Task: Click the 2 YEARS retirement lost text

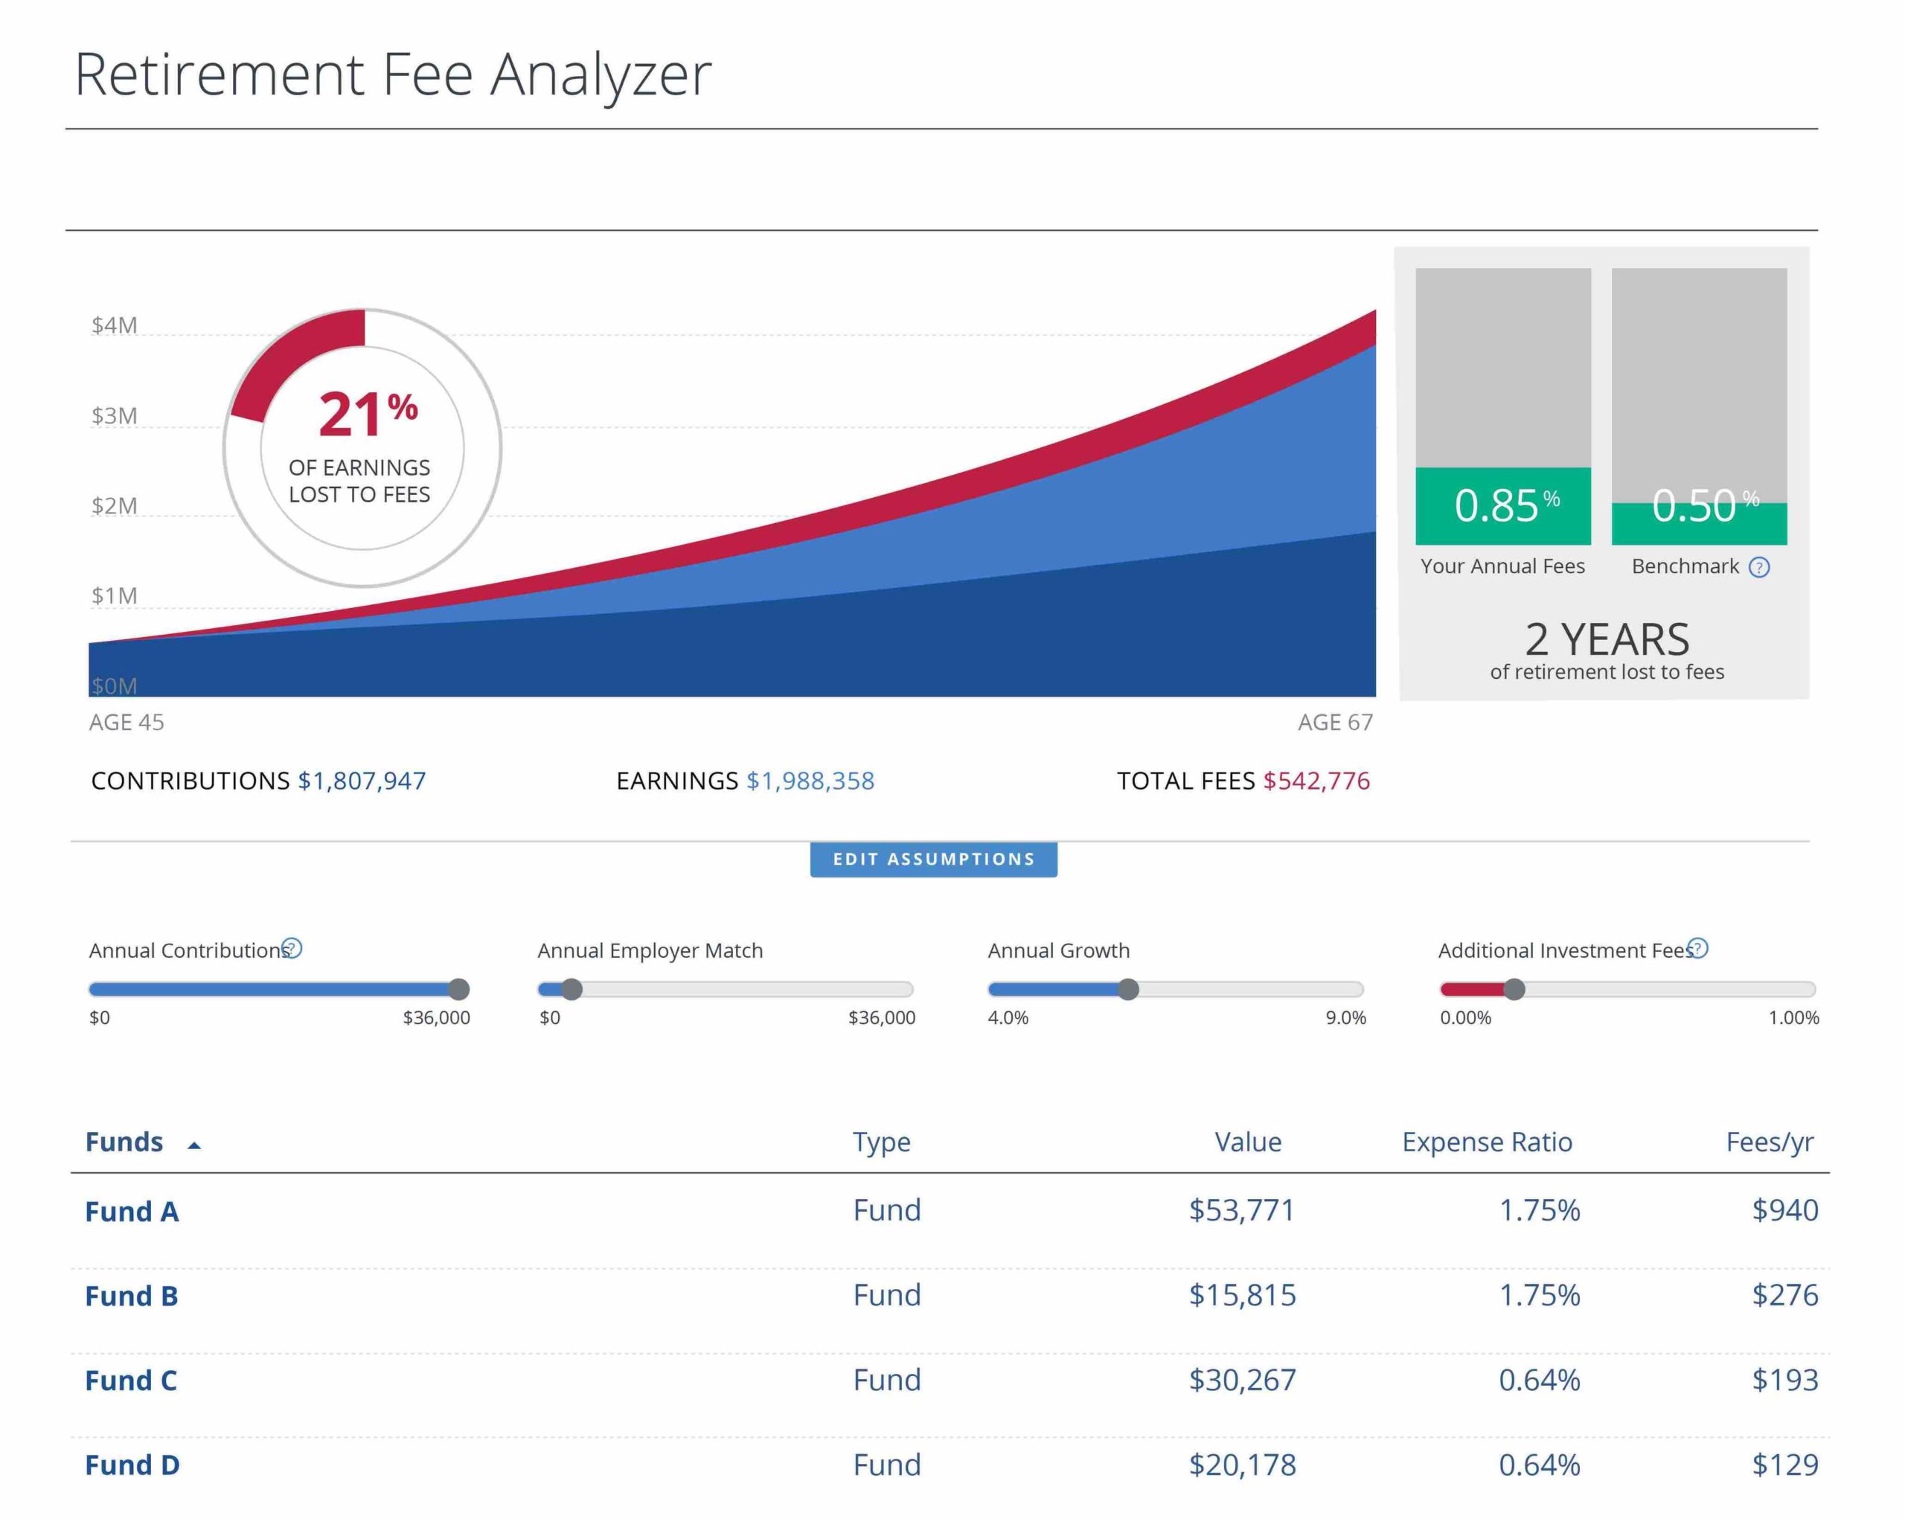Action: tap(1607, 650)
